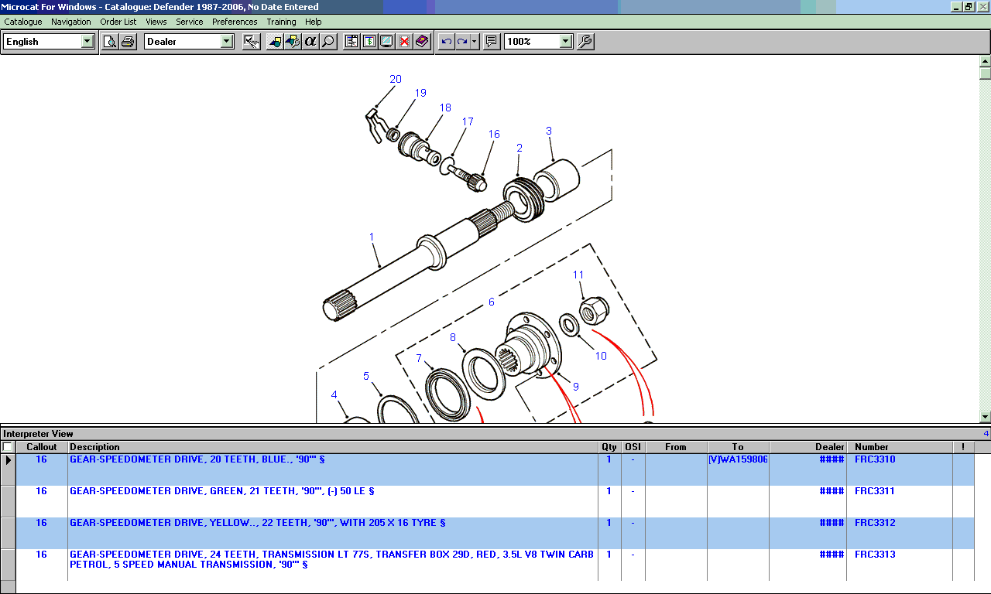Click the monitor screen toolbar icon
The image size is (991, 594).
[x=386, y=42]
